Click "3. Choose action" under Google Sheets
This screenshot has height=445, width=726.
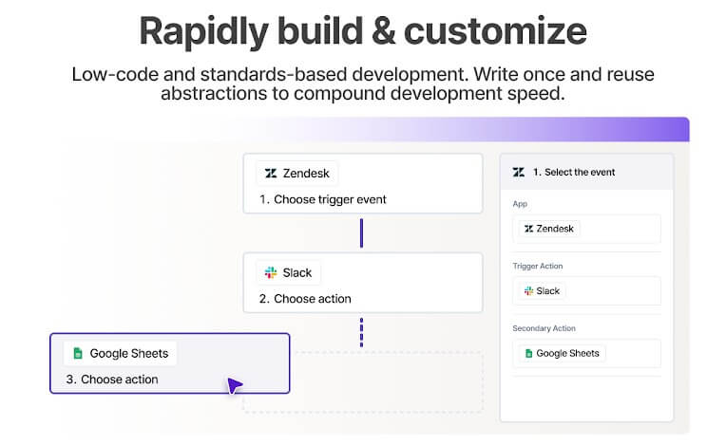(x=112, y=380)
